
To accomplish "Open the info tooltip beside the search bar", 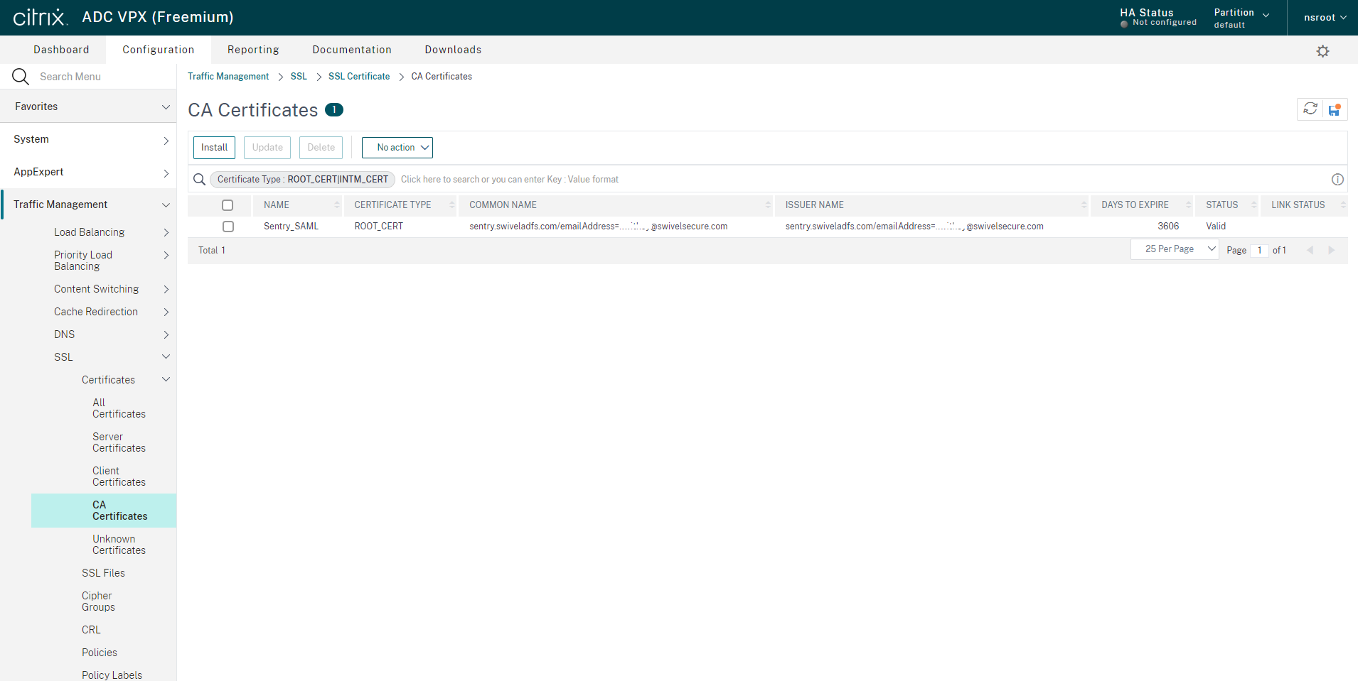I will point(1337,179).
